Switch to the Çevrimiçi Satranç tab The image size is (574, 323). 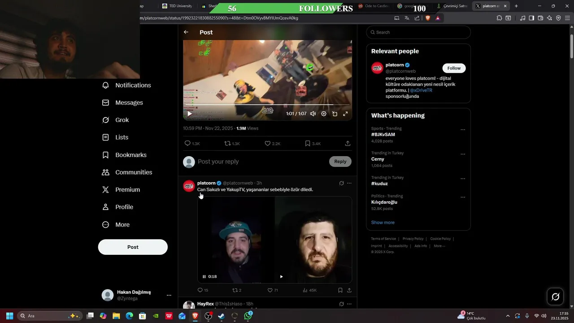452,6
